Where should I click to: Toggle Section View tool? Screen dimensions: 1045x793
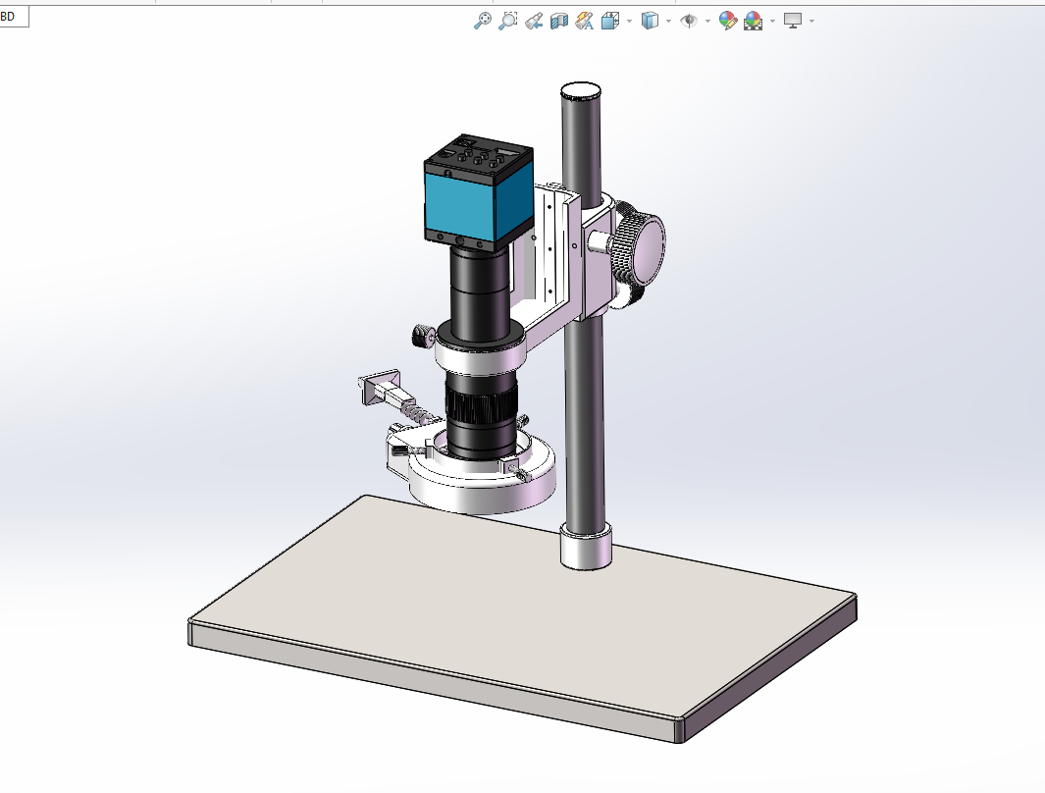pyautogui.click(x=559, y=21)
